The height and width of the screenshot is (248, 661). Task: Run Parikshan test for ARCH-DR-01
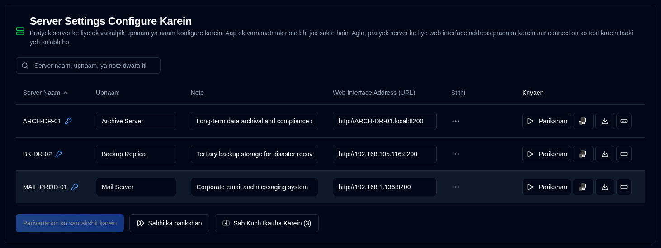coord(547,121)
